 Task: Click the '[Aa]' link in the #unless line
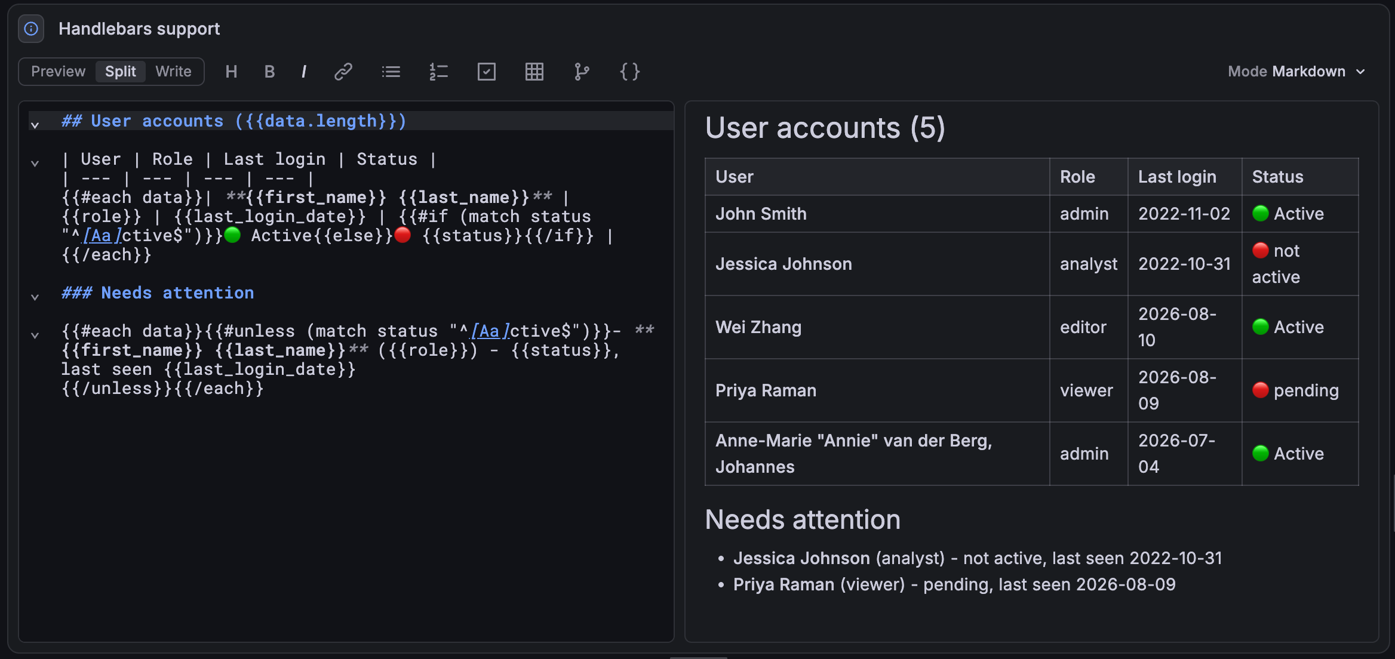coord(490,331)
